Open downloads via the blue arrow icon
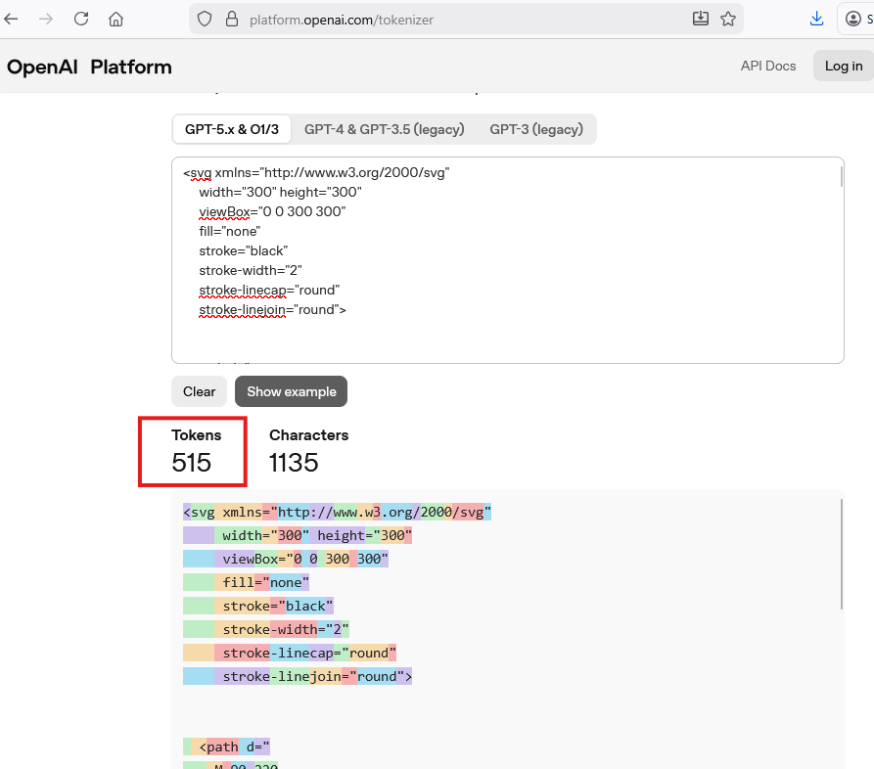 [817, 19]
